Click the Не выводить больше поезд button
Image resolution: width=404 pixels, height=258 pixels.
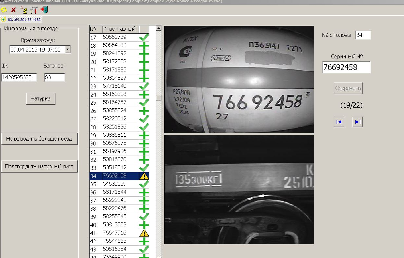pyautogui.click(x=39, y=139)
